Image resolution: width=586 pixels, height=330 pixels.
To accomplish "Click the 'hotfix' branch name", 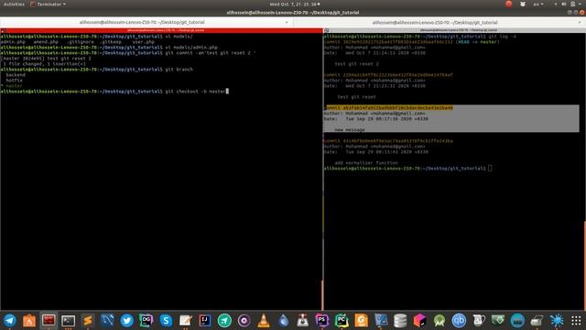I will 15,81.
